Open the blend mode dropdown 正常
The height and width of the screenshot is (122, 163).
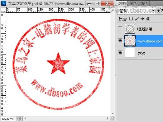pos(137,11)
